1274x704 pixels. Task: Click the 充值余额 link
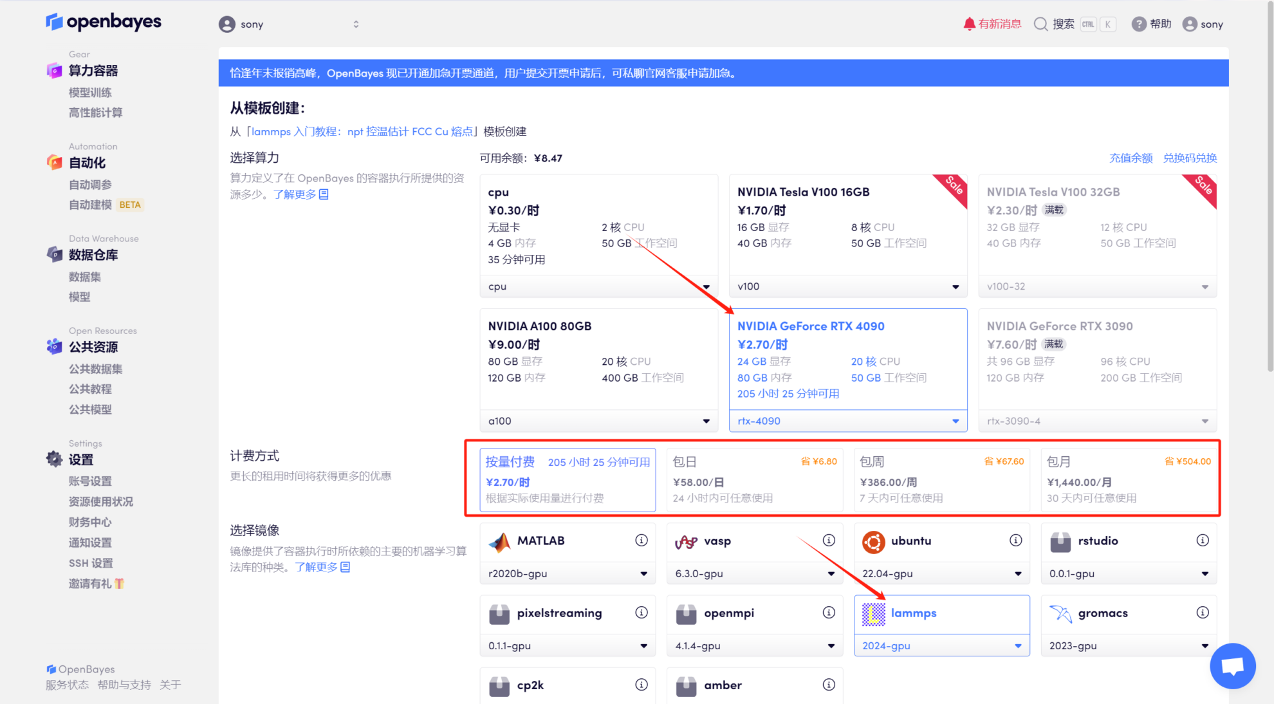click(x=1131, y=158)
